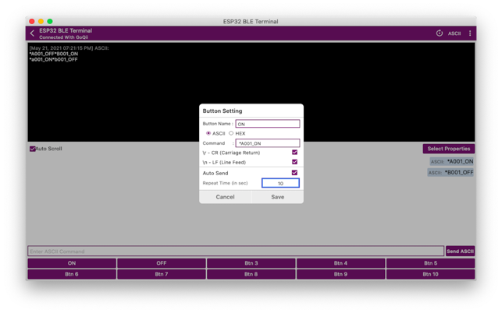Image resolution: width=502 pixels, height=313 pixels.
Task: Click the log line *A001_OFF*B001_ON
Action: 54,54
